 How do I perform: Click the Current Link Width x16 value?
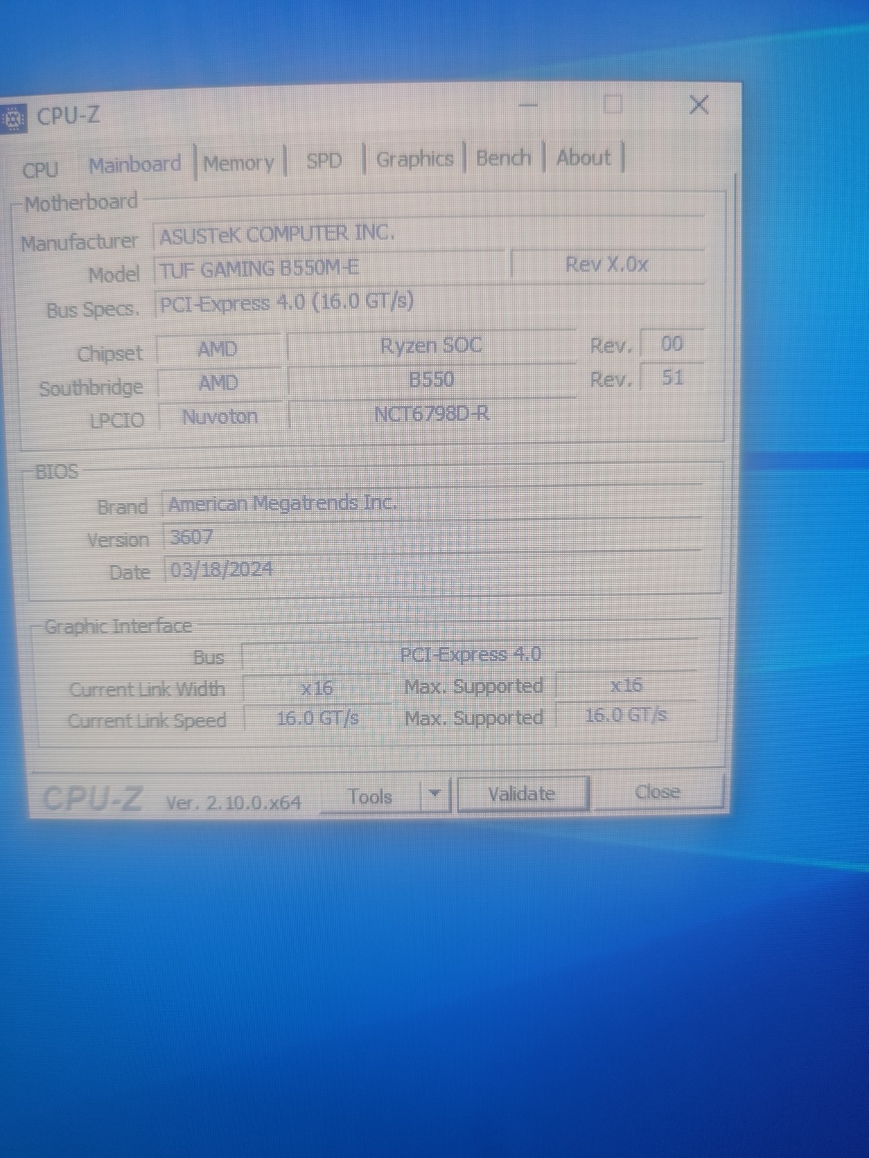coord(317,688)
